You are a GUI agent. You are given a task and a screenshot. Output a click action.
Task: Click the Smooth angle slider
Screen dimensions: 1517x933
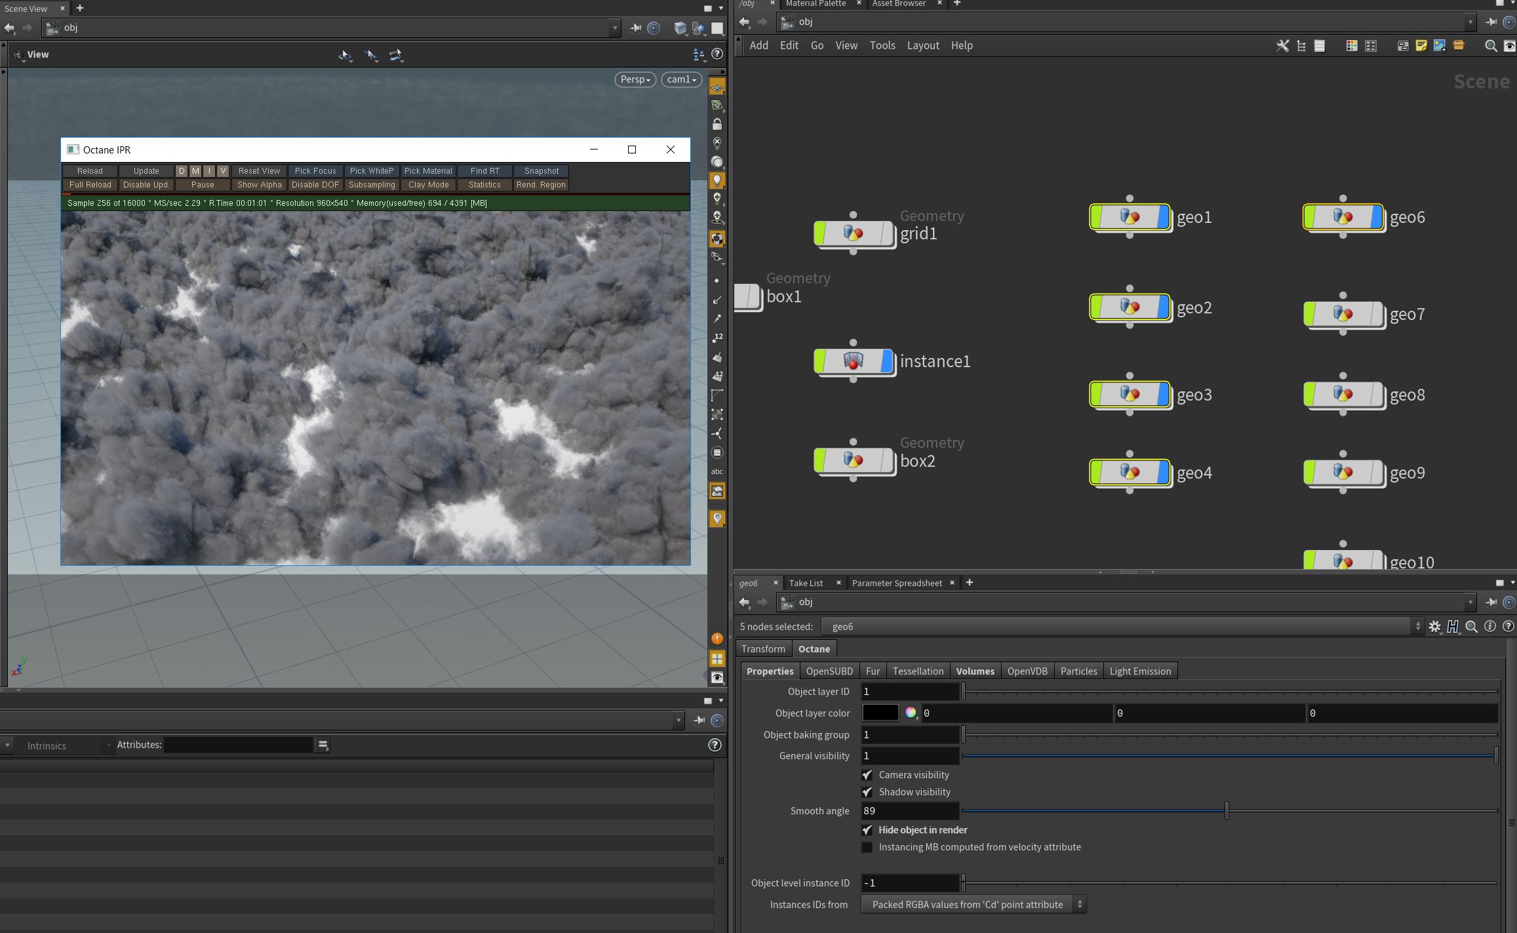click(x=1227, y=811)
